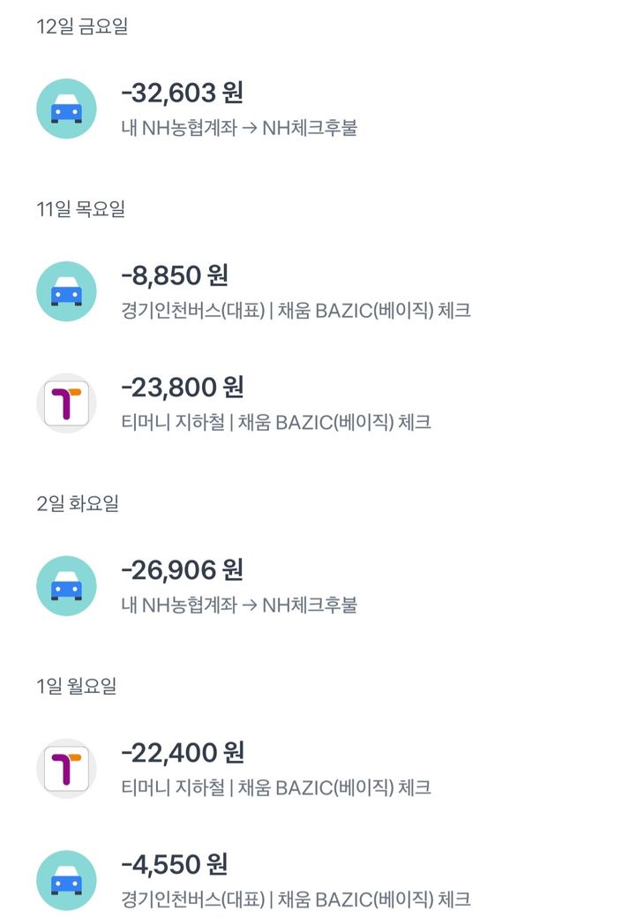Click 1일 월요일 date header
622x918 pixels.
click(76, 687)
